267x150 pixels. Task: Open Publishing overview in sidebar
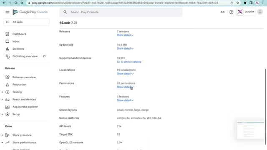tap(25, 56)
